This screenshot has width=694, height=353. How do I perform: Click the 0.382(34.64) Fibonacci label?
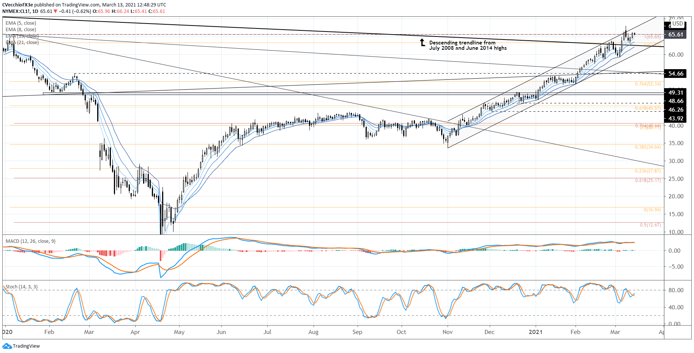(648, 147)
